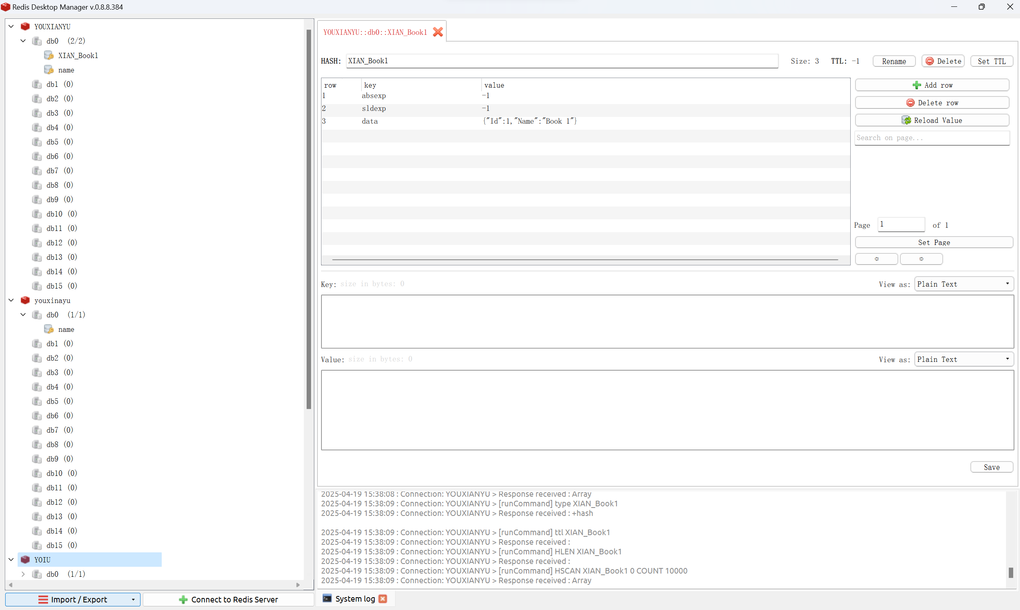
Task: Click the connection tree vertical scrollbar
Action: click(309, 219)
